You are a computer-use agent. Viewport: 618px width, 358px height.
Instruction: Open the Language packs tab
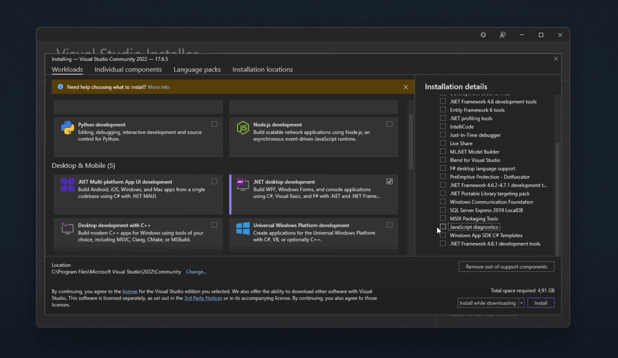(197, 69)
